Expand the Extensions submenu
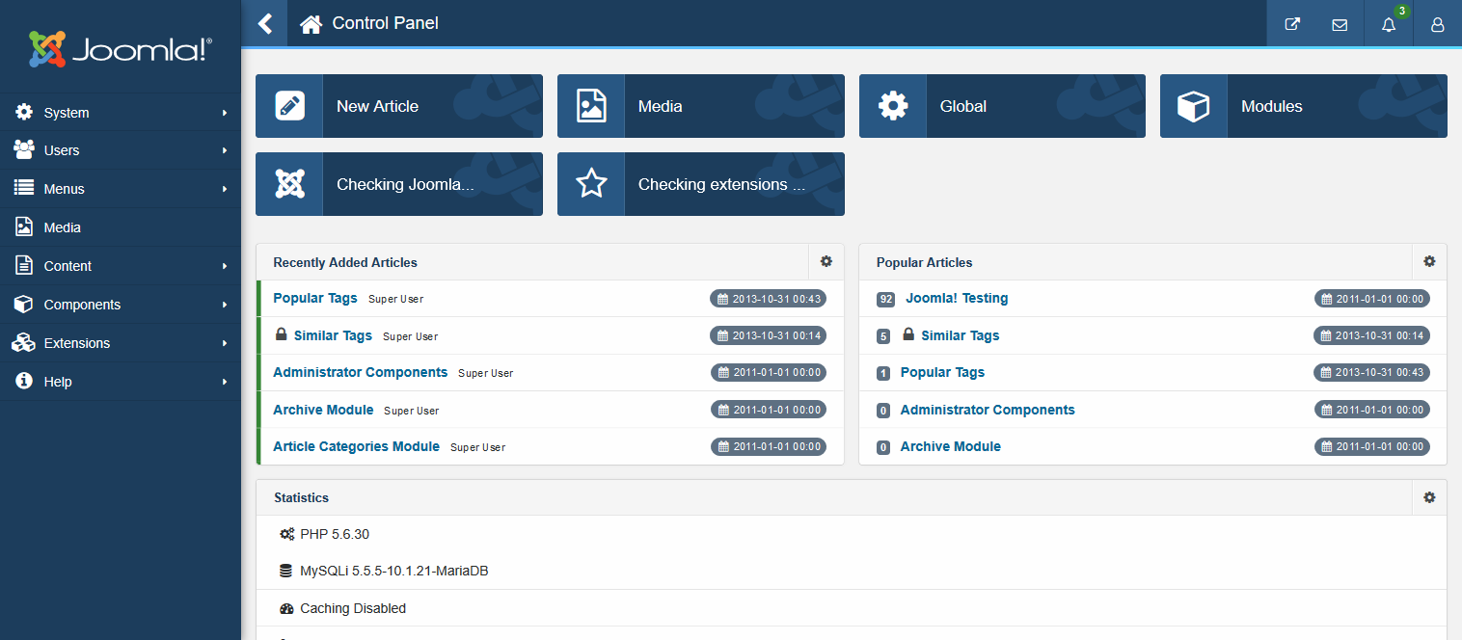Viewport: 1462px width, 640px height. coord(224,343)
